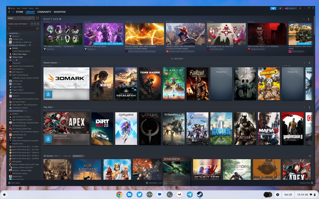Click the Steam icon in the shelf
This screenshot has height=199, width=319.
(200, 194)
